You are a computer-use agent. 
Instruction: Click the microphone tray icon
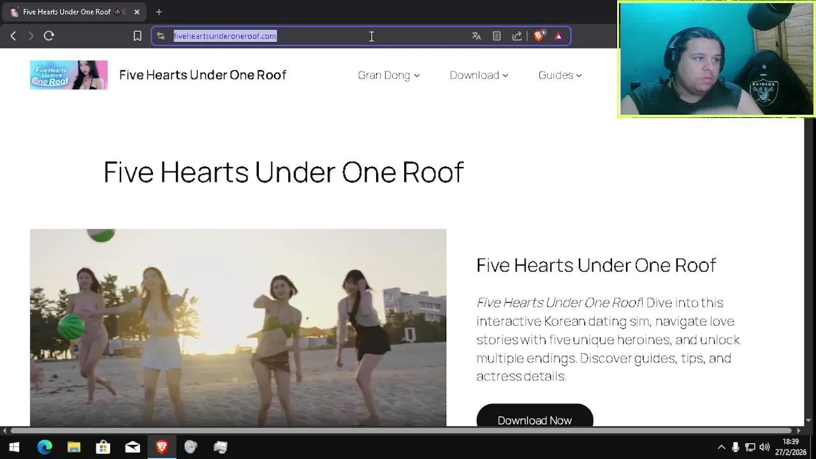(736, 447)
